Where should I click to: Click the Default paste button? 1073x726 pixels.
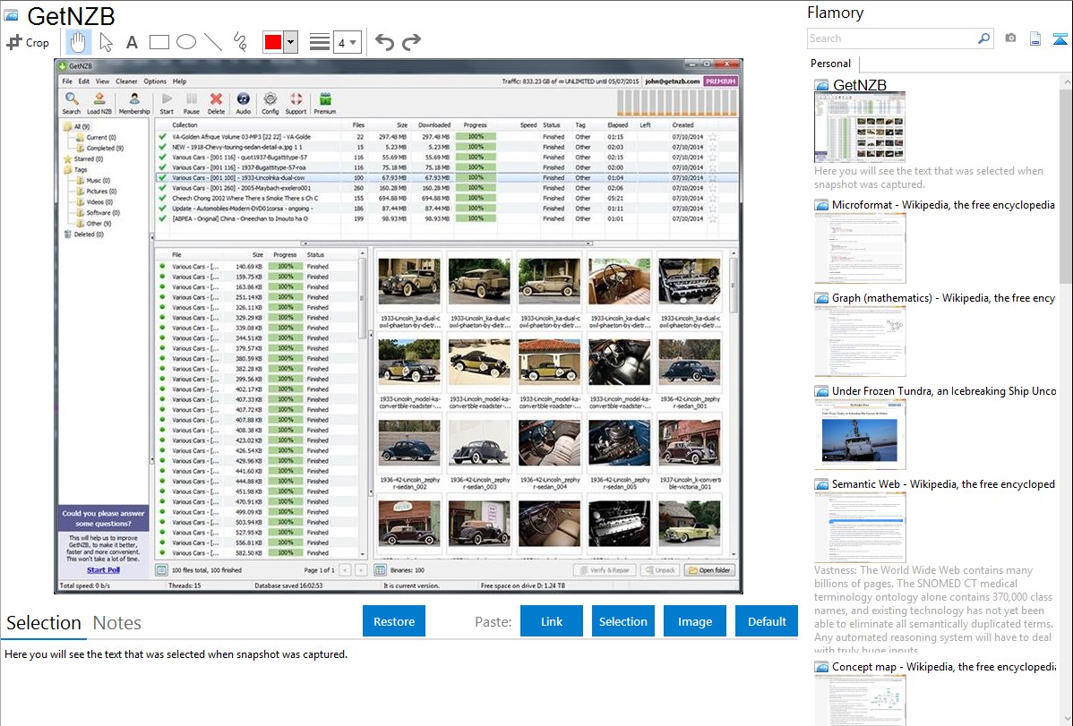[x=767, y=621]
